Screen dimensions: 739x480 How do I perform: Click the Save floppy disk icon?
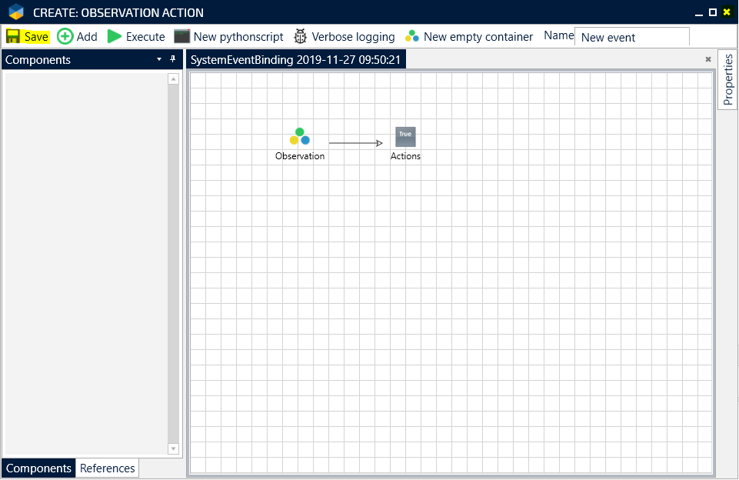[13, 37]
